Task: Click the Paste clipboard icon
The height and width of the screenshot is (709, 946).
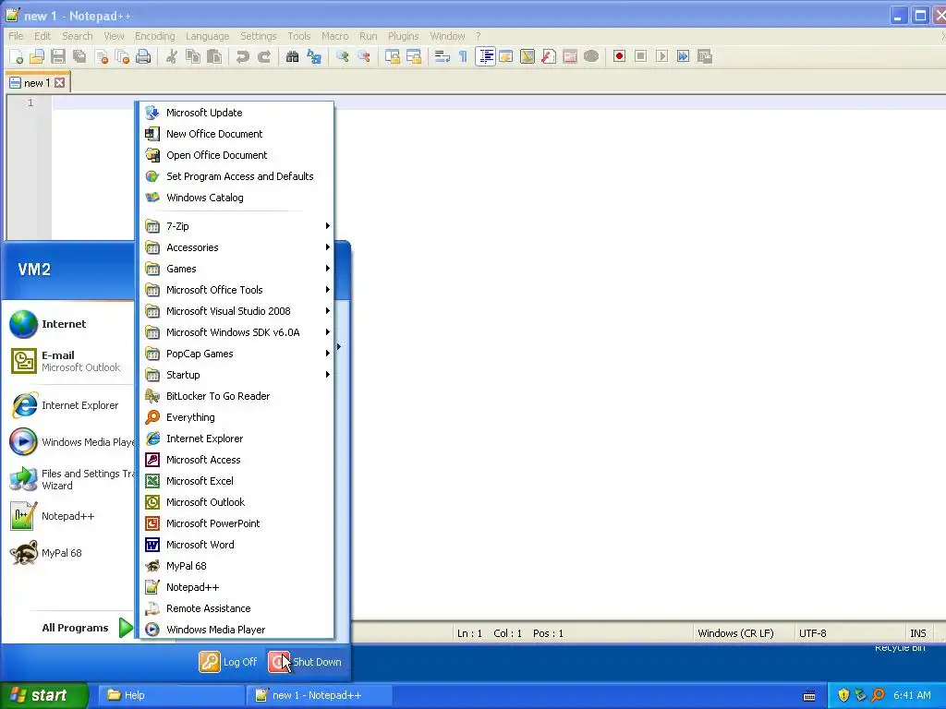Action: pyautogui.click(x=214, y=56)
